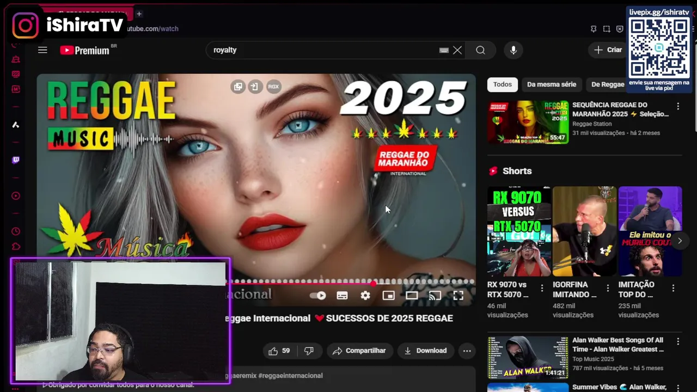Open the ad-blocker shield in address bar
This screenshot has width=697, height=392.
point(620,29)
